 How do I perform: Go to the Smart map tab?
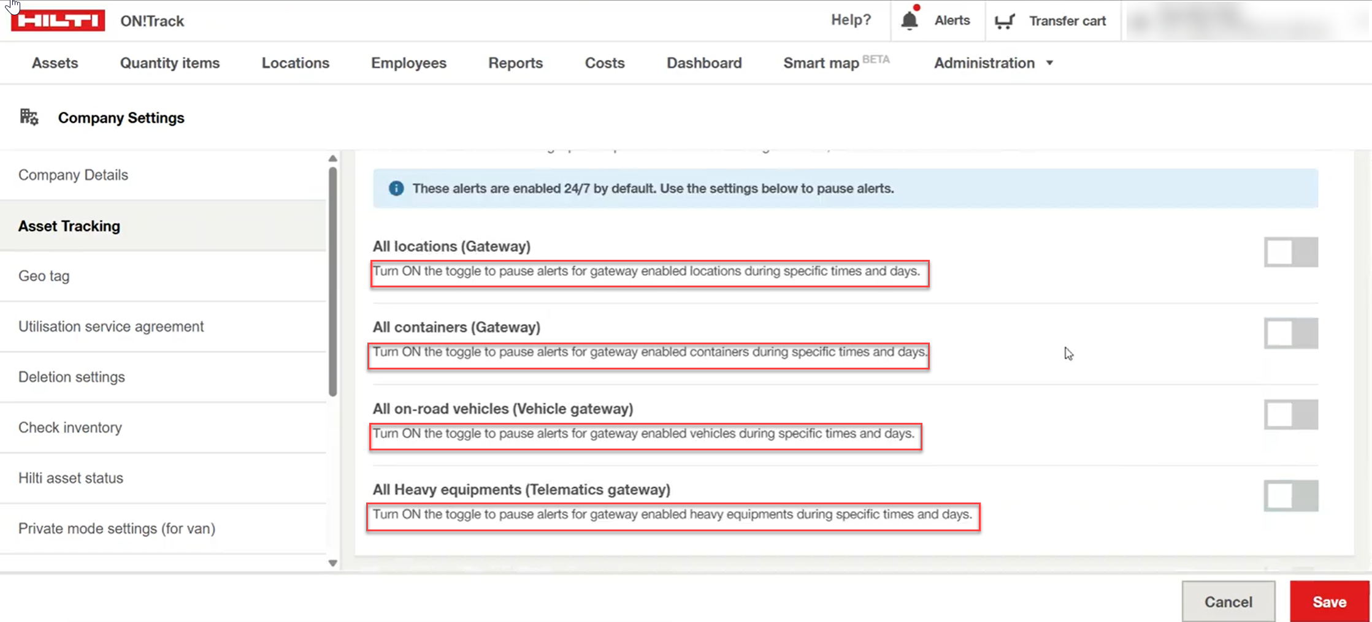821,63
